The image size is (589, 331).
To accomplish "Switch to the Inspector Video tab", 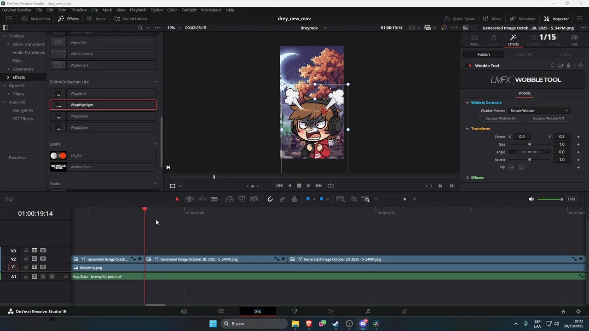I will click(x=474, y=40).
